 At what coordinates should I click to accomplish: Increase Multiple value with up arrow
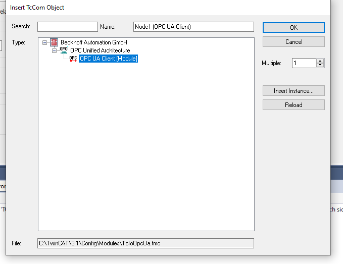320,61
